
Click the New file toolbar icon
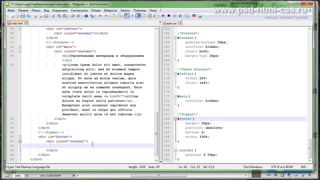click(x=11, y=16)
